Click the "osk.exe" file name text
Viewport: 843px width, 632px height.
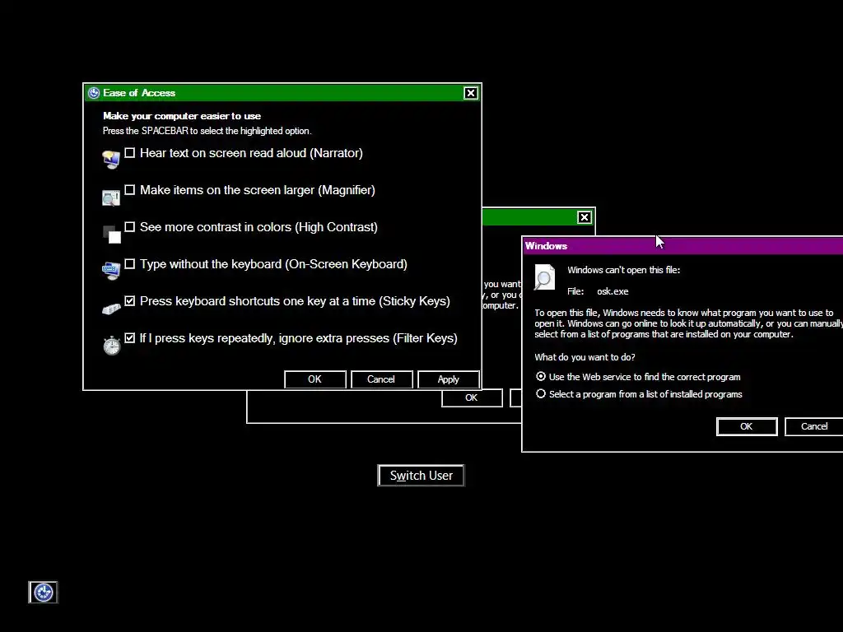(x=612, y=291)
